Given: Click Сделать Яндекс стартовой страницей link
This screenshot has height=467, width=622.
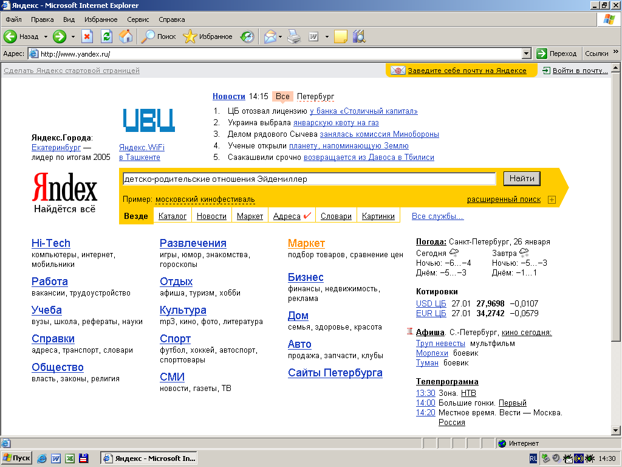Looking at the screenshot, I should 72,71.
